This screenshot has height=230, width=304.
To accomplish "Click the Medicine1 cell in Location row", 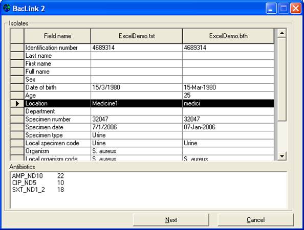I will 137,103.
